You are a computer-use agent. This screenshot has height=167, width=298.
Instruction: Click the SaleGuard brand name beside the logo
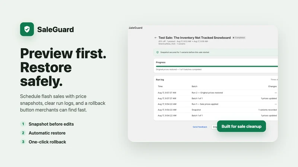tap(56, 29)
